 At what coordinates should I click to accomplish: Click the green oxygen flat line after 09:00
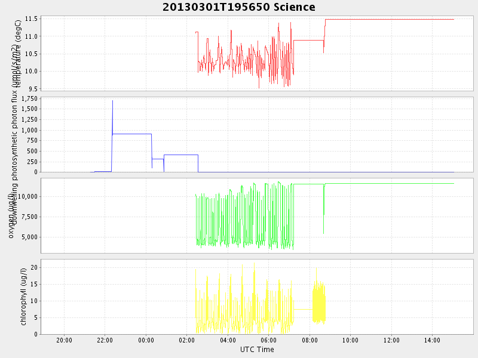coord(390,184)
